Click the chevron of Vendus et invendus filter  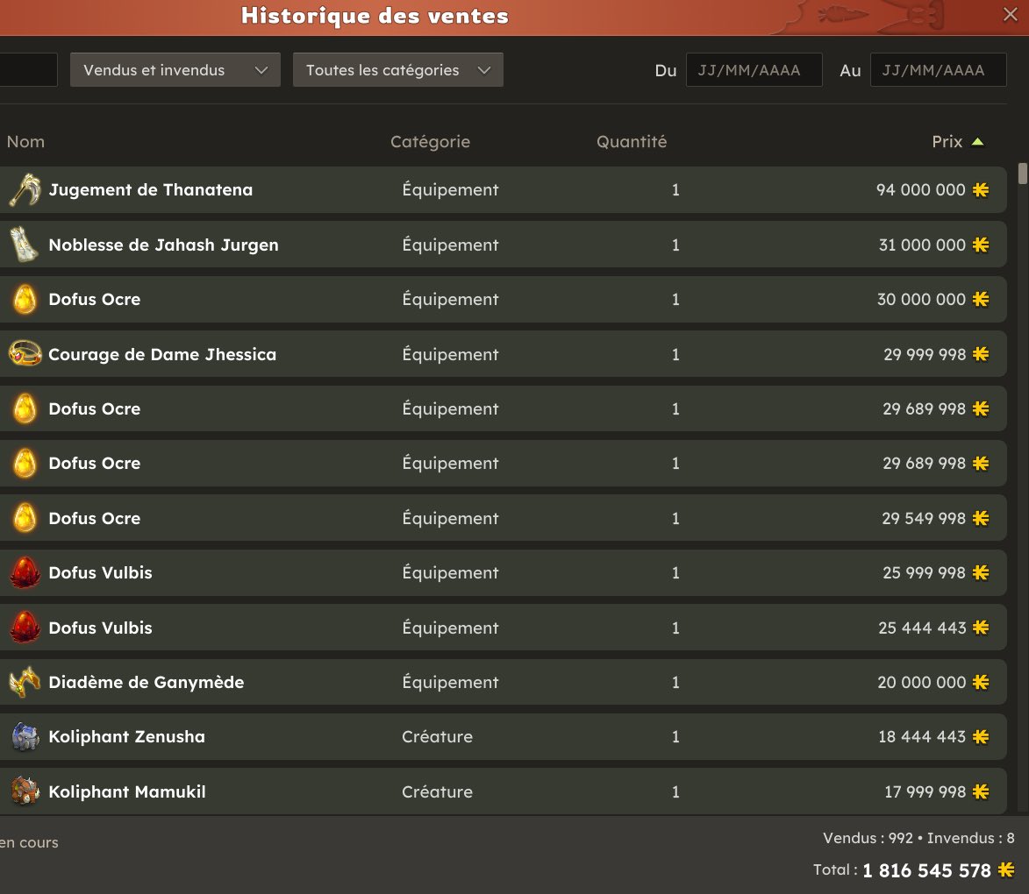click(261, 70)
